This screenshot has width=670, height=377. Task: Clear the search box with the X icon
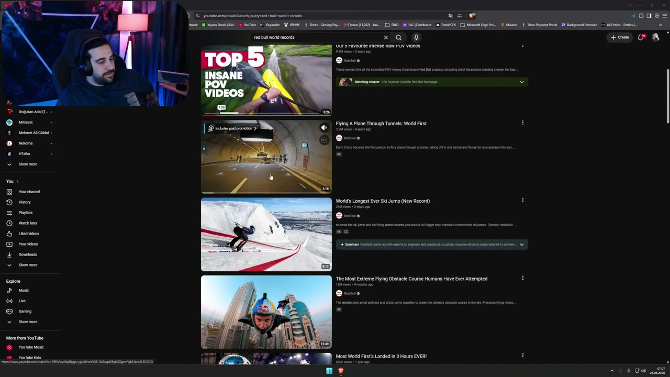point(386,37)
